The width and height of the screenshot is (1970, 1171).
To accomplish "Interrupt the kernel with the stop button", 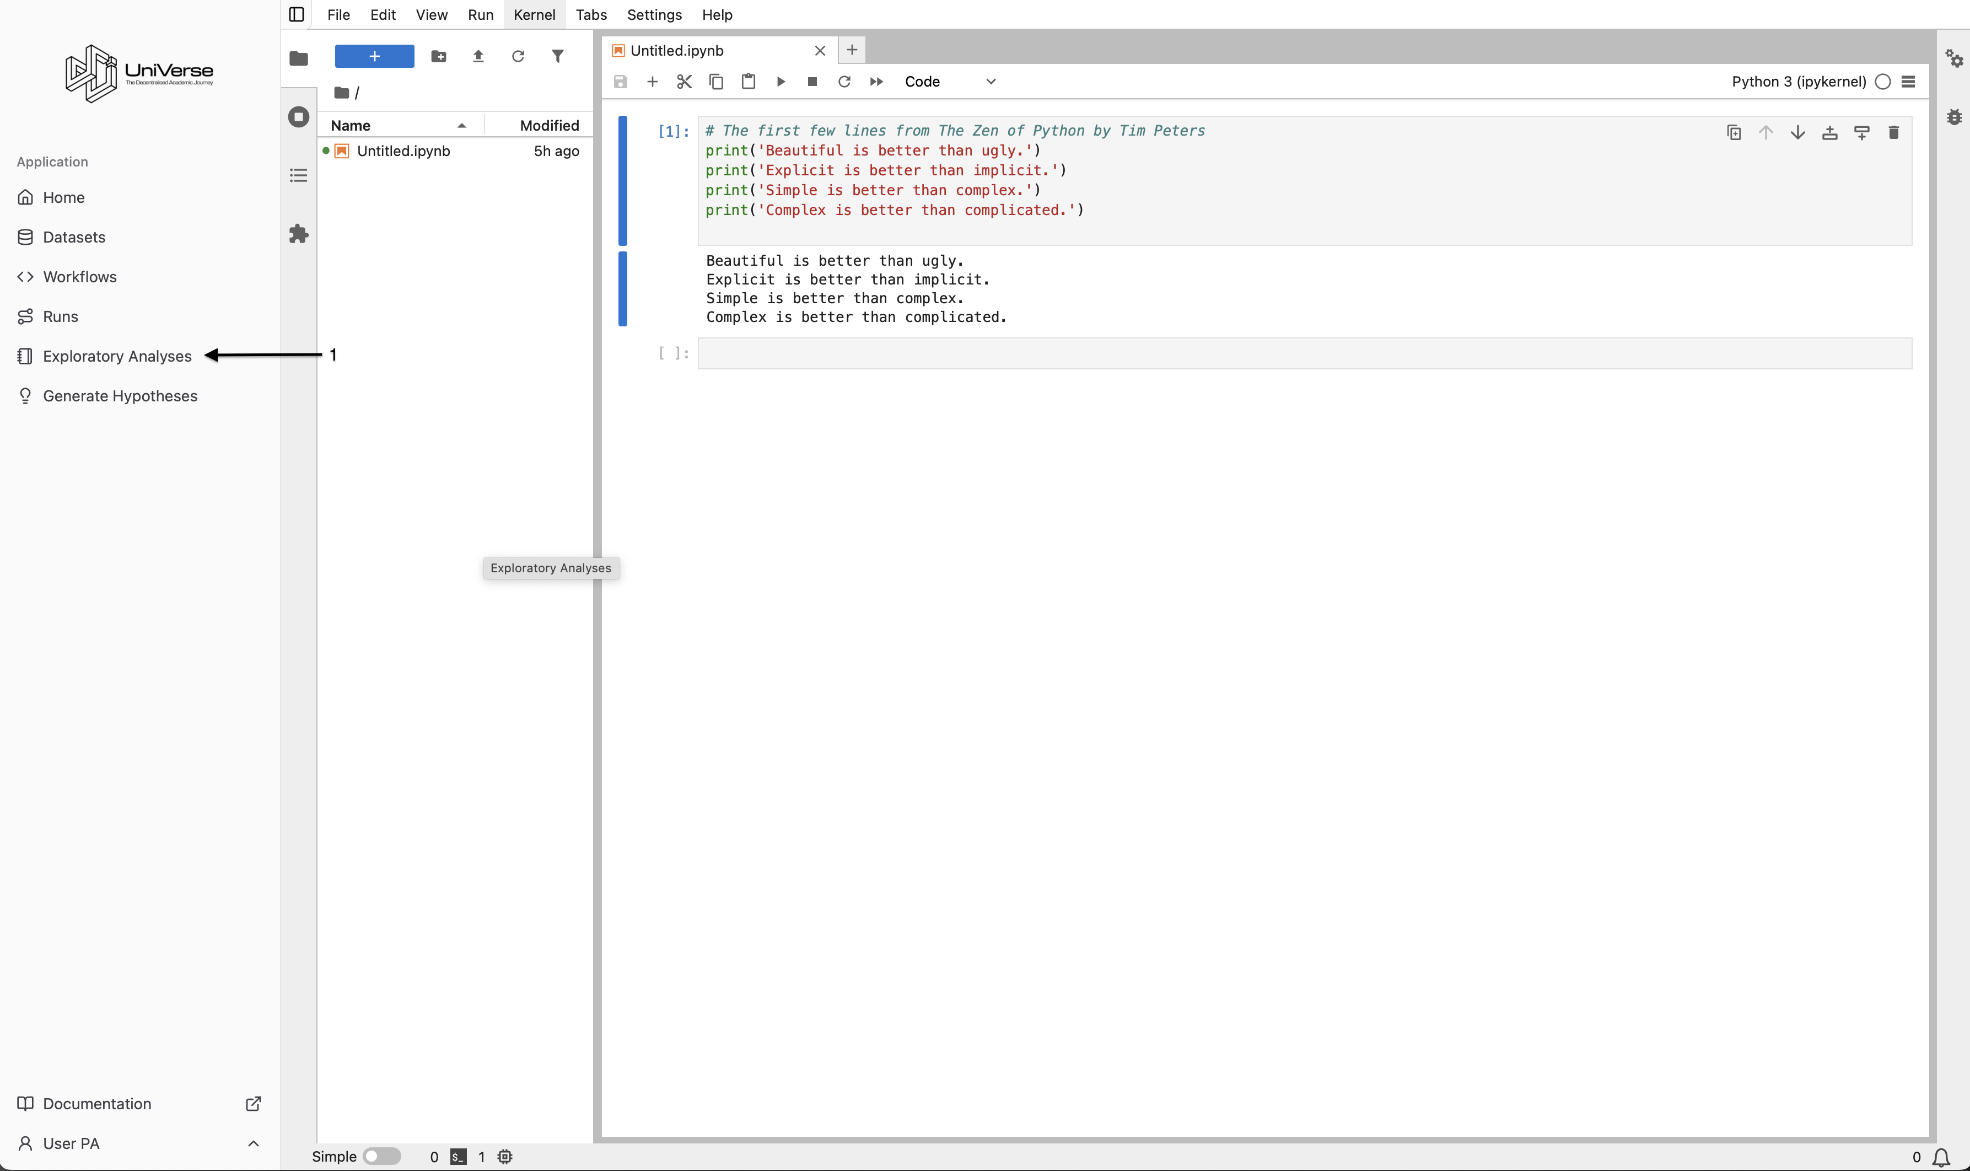I will [x=812, y=81].
